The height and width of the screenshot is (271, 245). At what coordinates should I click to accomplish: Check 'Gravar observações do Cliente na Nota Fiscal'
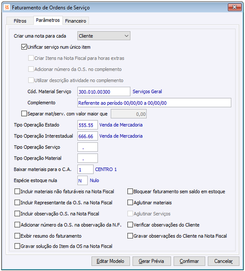[x=130, y=236]
